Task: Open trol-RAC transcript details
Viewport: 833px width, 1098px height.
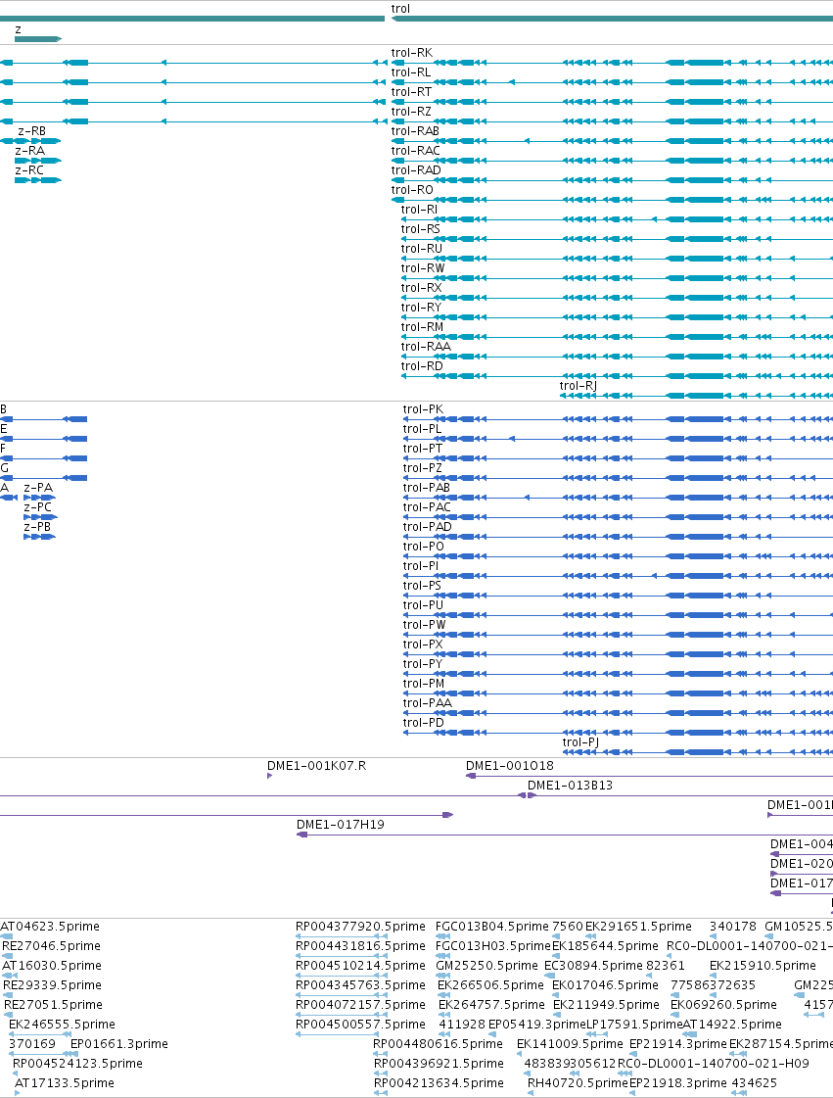Action: pyautogui.click(x=416, y=151)
